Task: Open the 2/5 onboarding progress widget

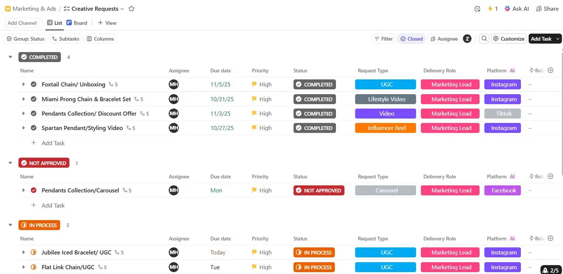Action: pyautogui.click(x=551, y=270)
